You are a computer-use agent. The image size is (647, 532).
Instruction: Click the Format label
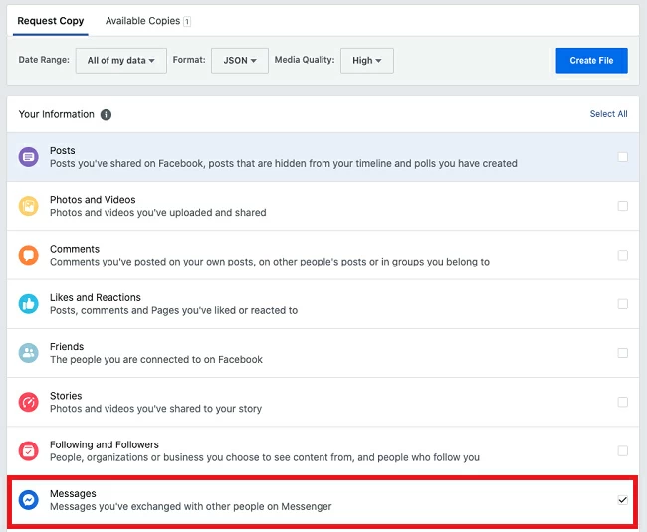[x=189, y=60]
